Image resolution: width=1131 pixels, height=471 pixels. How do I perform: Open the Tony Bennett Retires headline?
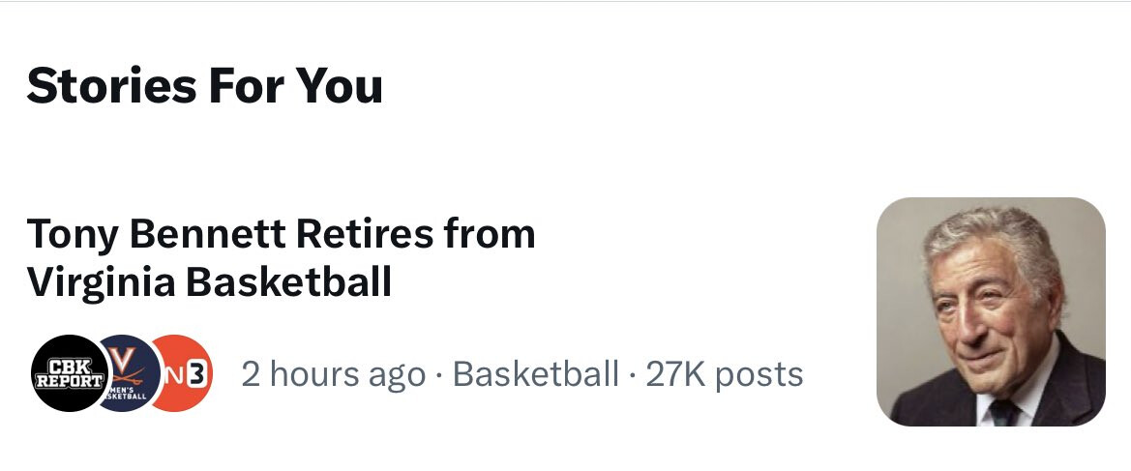coord(281,234)
